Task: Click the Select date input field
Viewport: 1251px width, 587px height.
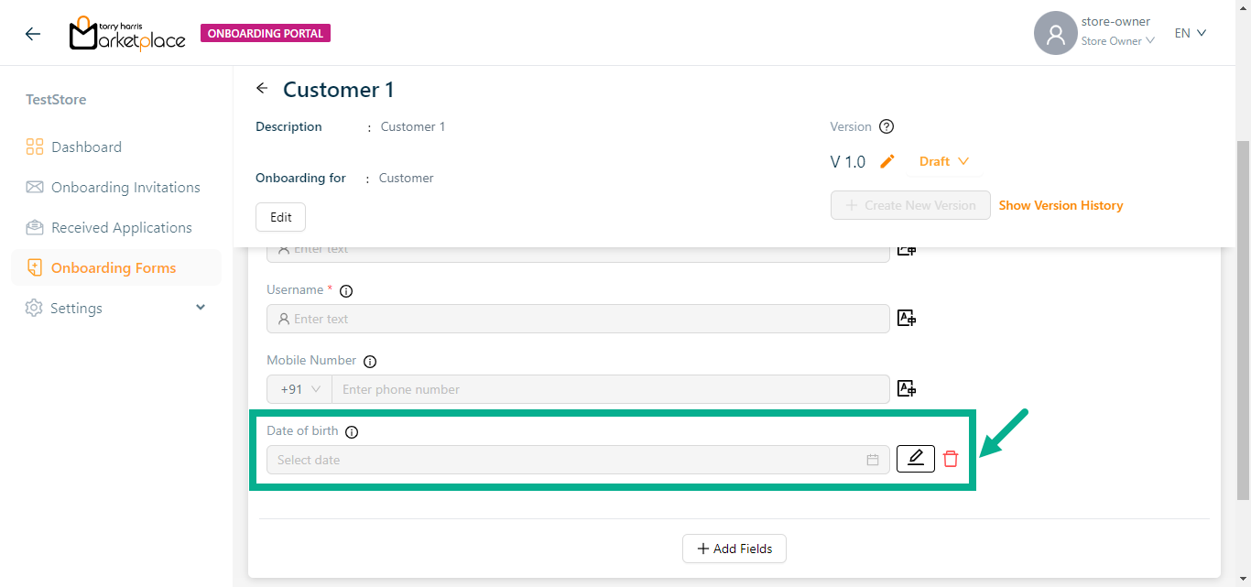Action: pos(568,460)
